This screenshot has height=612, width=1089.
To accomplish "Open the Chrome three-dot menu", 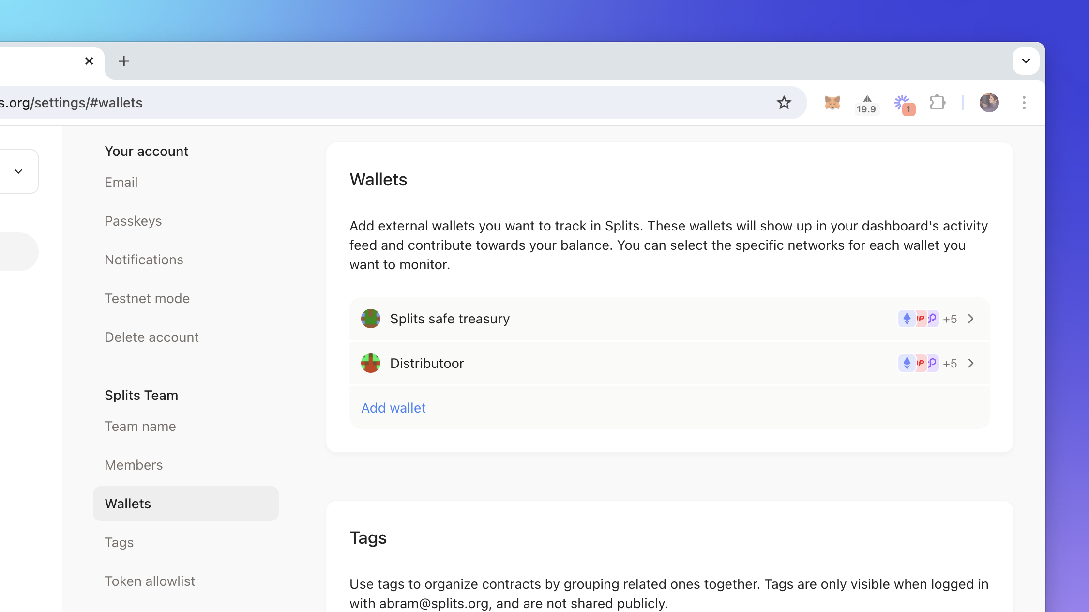I will (x=1024, y=103).
